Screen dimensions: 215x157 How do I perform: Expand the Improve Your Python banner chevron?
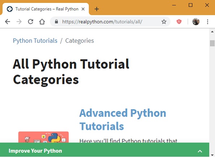pyautogui.click(x=200, y=151)
